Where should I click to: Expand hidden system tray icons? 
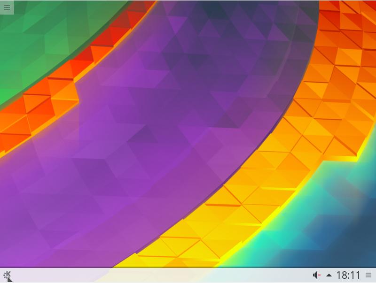tap(329, 275)
